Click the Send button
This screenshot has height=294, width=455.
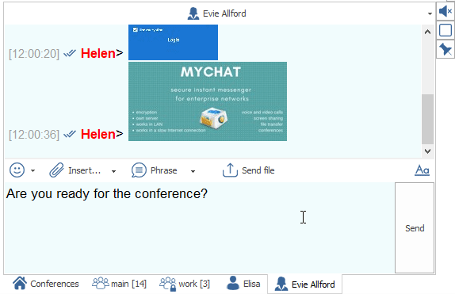(415, 227)
